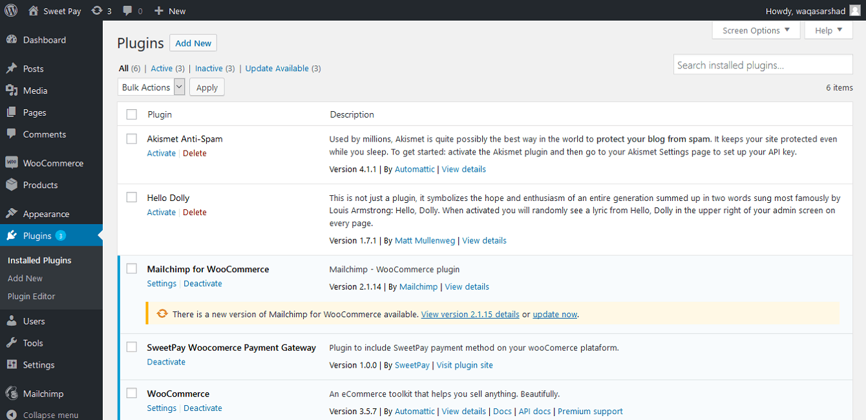The image size is (866, 420).
Task: Open the updates icon showing 3
Action: [97, 10]
